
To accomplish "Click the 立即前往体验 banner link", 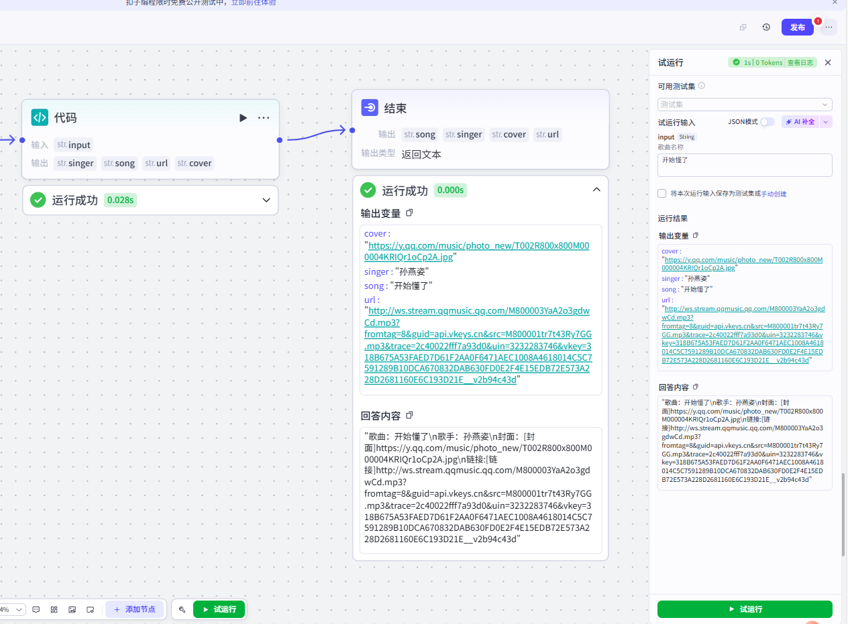I will point(254,3).
